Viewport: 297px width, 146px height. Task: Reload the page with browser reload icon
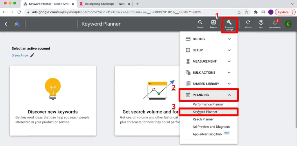click(19, 12)
